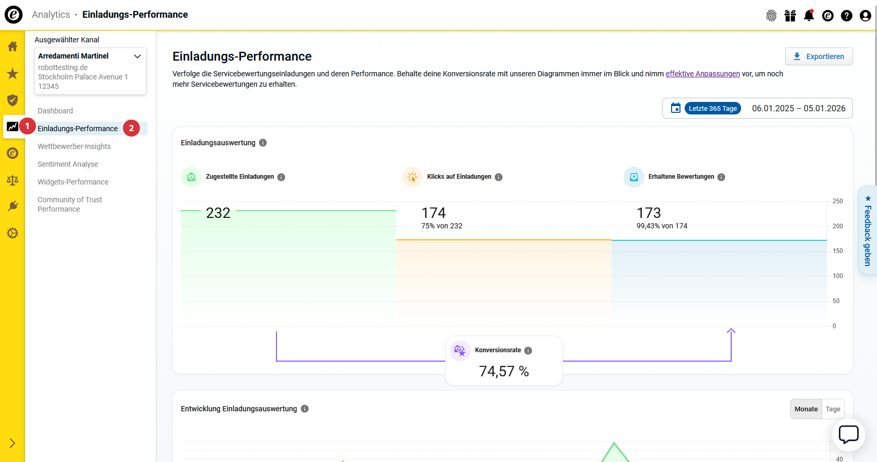The width and height of the screenshot is (877, 462).
Task: Open Wettbewerber-Insights in the menu
Action: pyautogui.click(x=74, y=146)
